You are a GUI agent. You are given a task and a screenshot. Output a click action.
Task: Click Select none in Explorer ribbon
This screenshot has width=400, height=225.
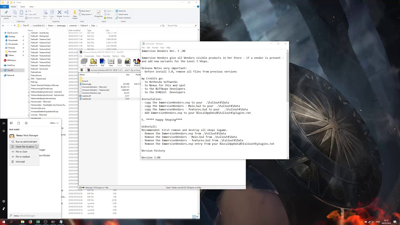tap(122, 14)
